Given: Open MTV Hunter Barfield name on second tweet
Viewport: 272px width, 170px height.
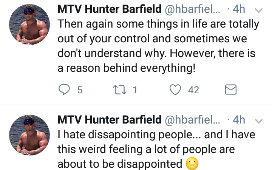Looking at the screenshot, I should click(x=110, y=119).
